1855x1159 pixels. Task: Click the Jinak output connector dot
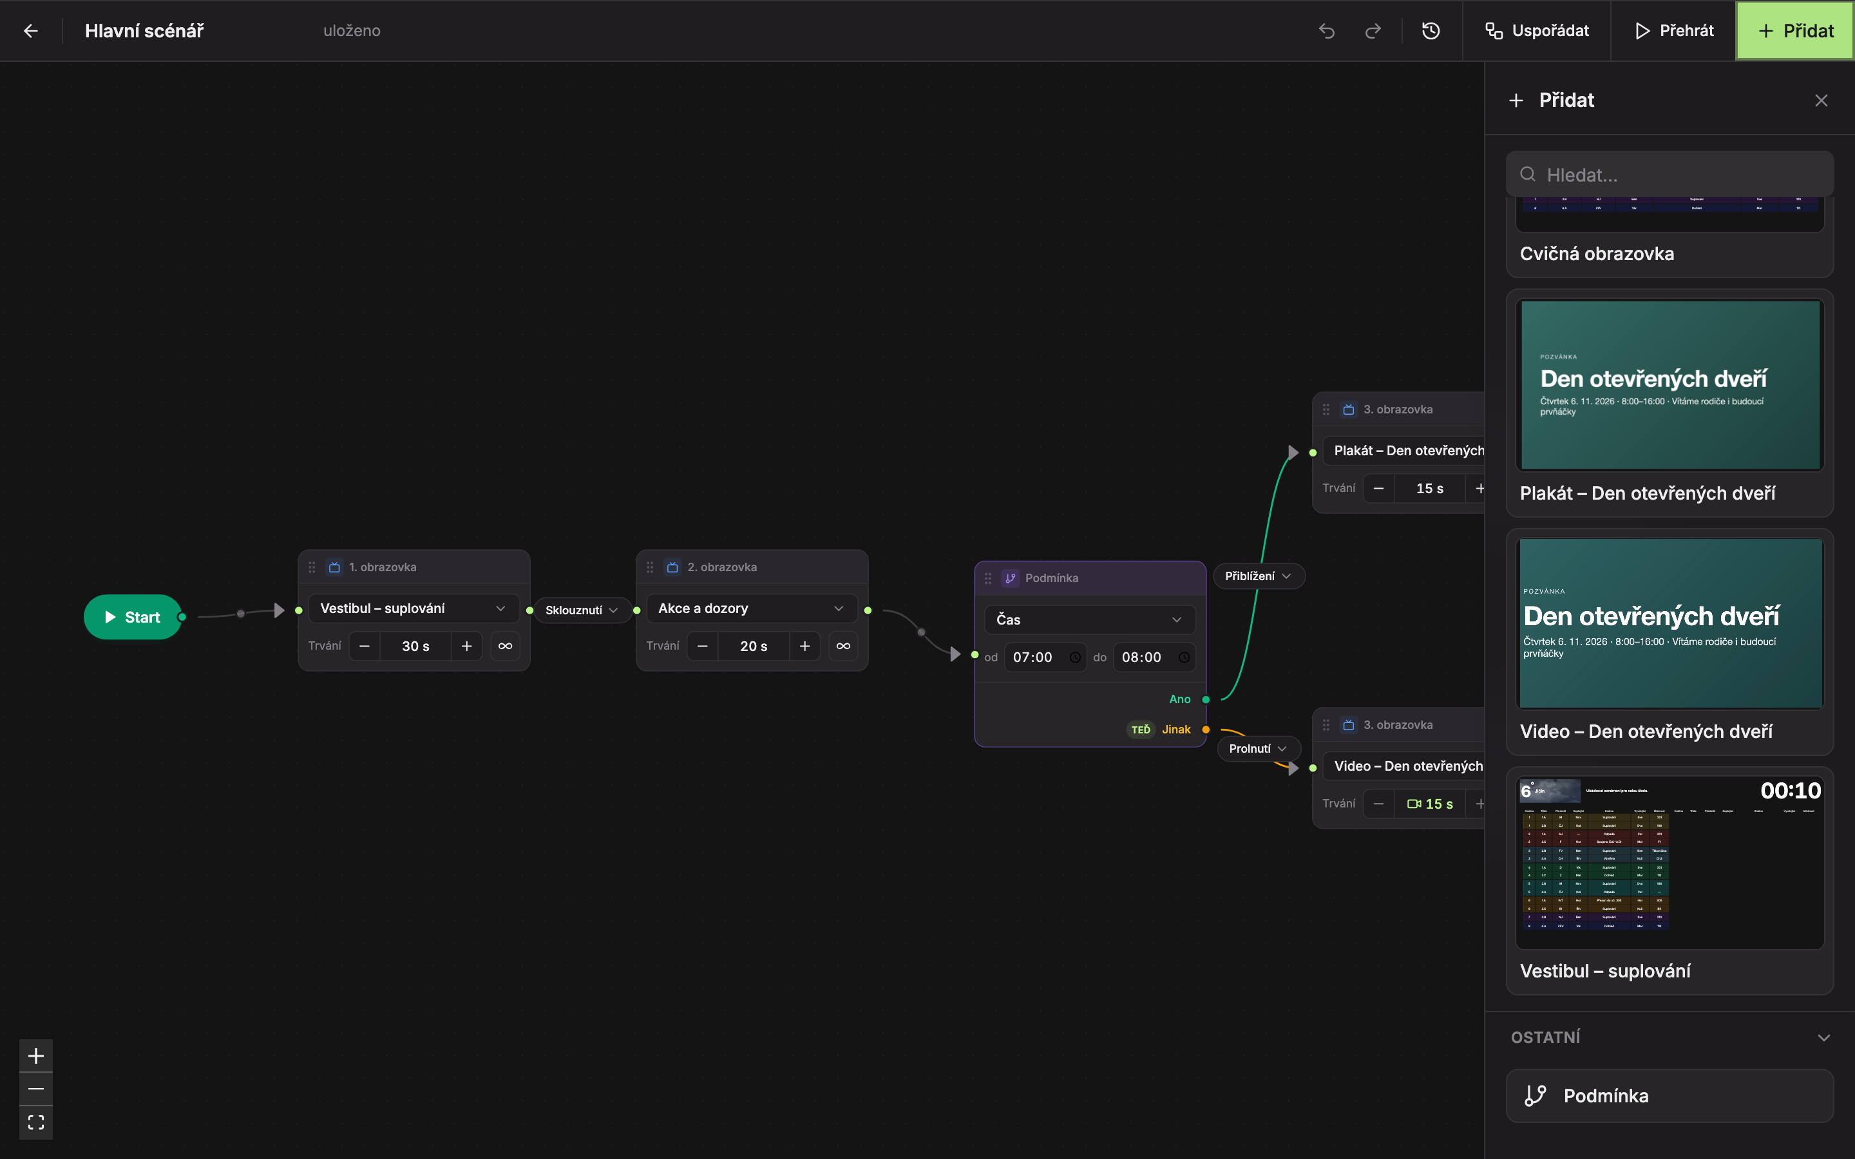tap(1206, 730)
